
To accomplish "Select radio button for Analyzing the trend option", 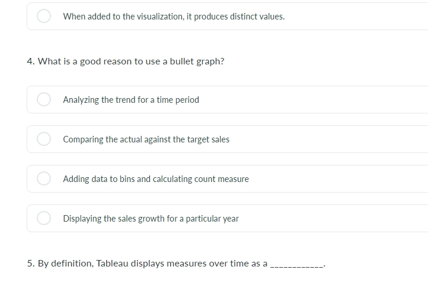I will click(44, 99).
